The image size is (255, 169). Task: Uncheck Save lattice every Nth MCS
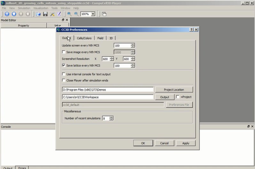tap(64, 66)
